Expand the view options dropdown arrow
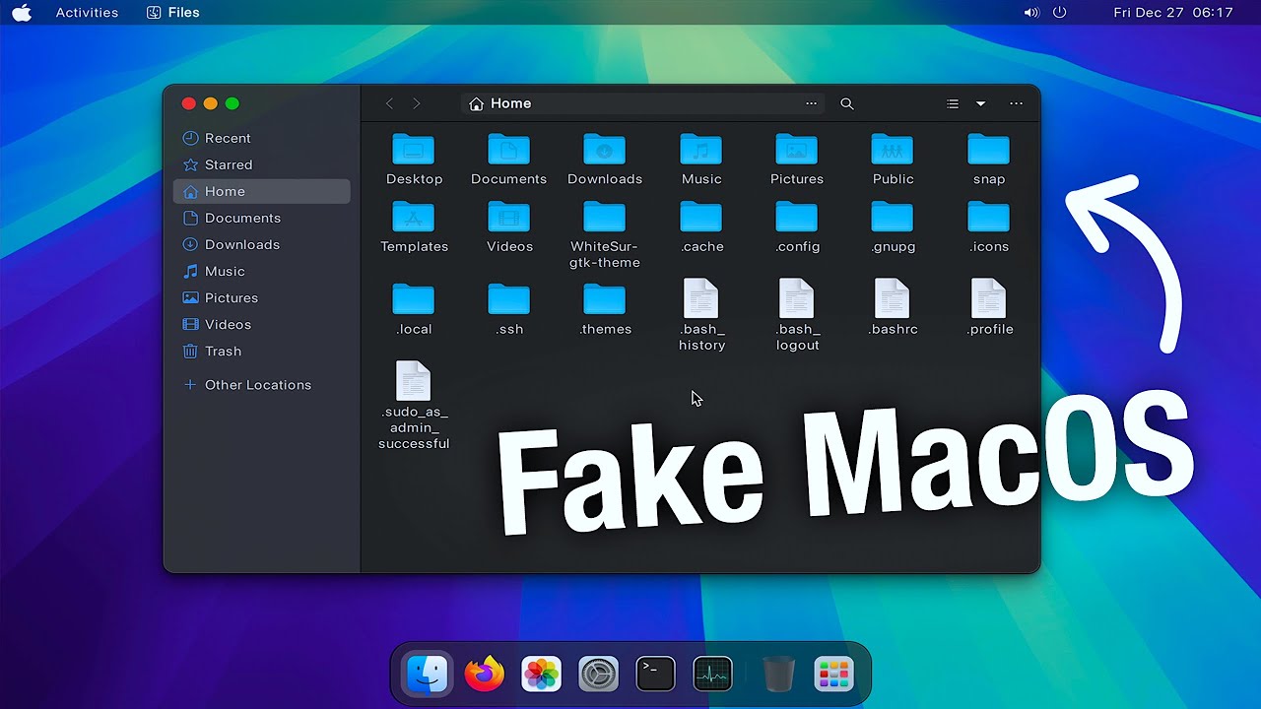This screenshot has height=709, width=1261. (980, 103)
